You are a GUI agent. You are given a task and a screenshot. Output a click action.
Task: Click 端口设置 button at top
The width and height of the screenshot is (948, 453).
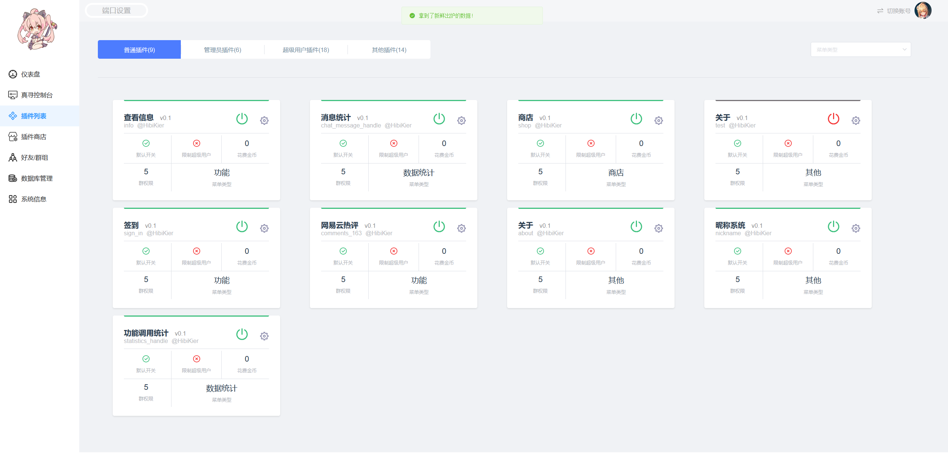(116, 10)
